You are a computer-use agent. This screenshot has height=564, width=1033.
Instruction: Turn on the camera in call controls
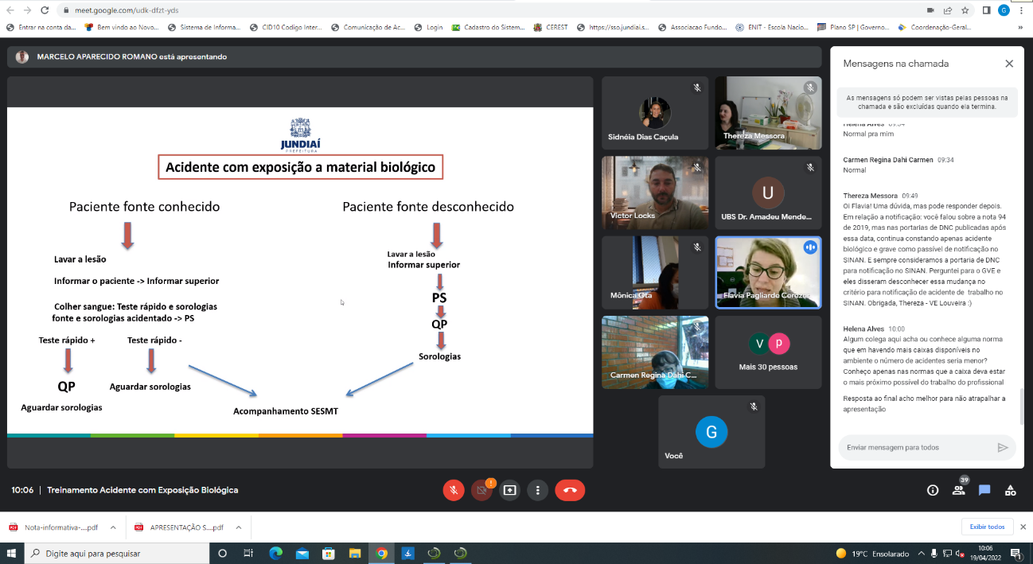(481, 491)
